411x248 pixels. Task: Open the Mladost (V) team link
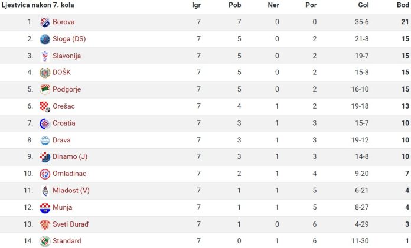coord(71,190)
